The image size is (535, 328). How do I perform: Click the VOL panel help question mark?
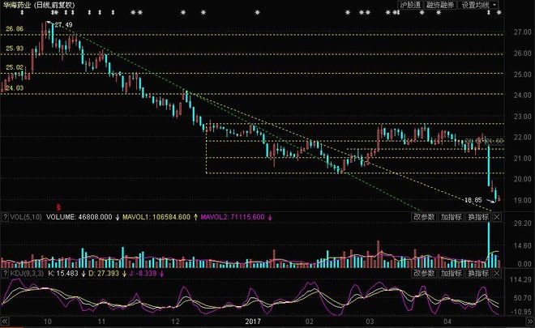(x=5, y=217)
